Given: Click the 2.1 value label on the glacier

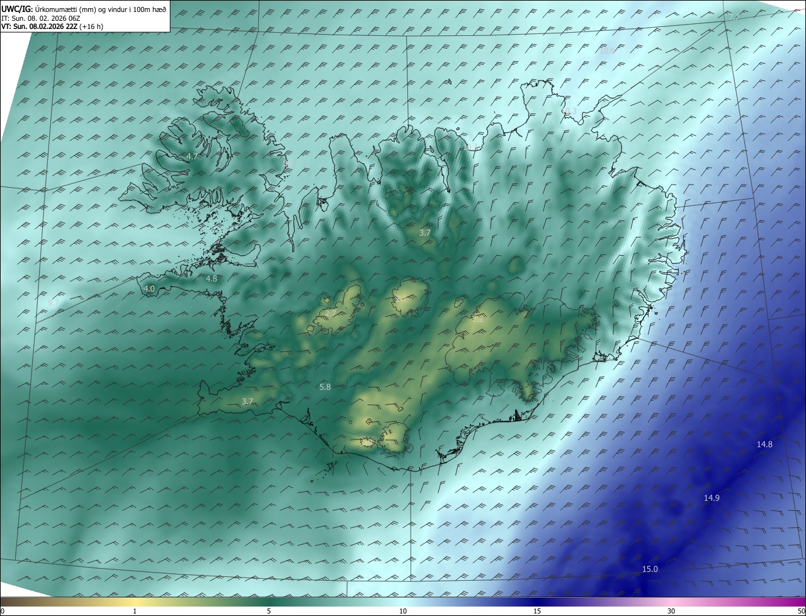Looking at the screenshot, I should (400, 299).
